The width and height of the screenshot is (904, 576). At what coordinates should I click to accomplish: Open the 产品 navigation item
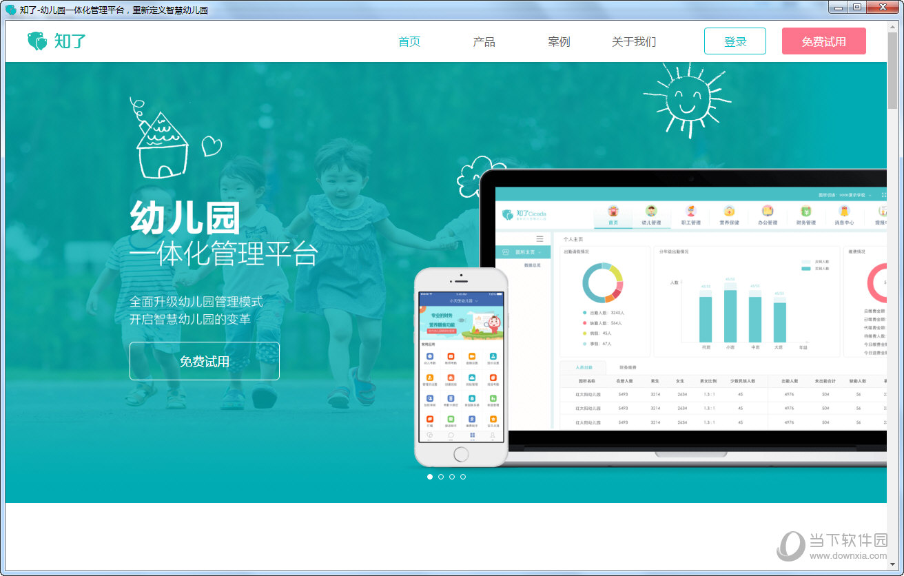484,41
